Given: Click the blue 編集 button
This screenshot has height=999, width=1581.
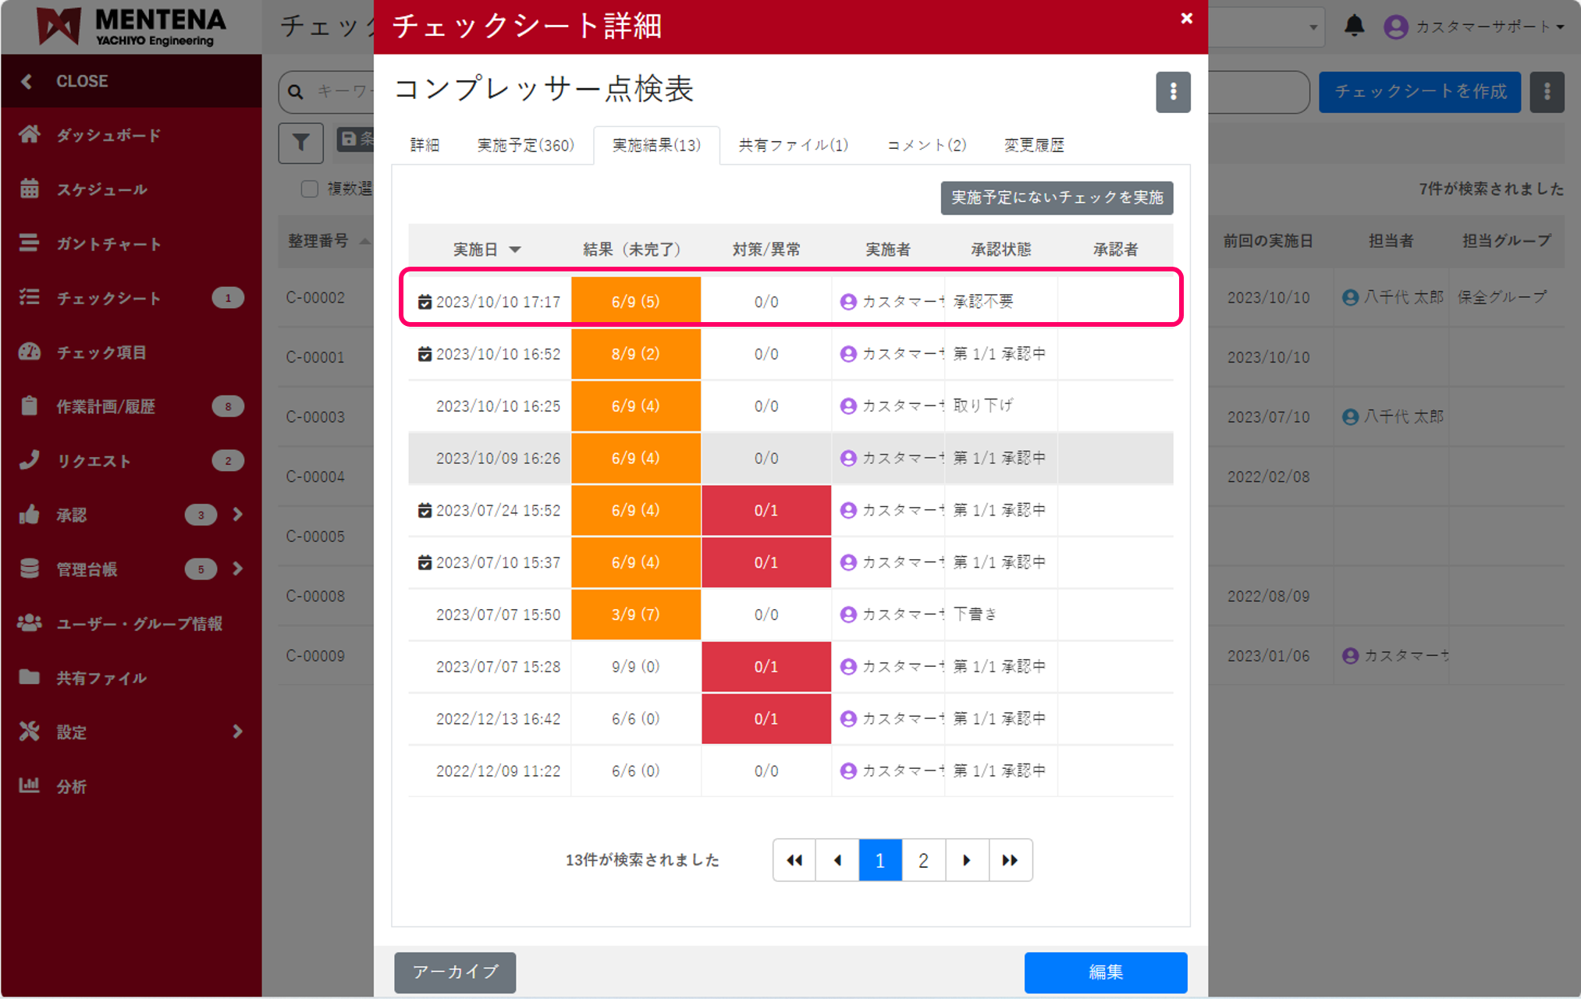Looking at the screenshot, I should pos(1105,972).
